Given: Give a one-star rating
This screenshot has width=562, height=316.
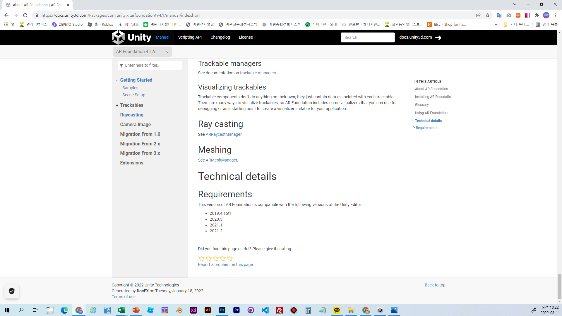Looking at the screenshot, I should pyautogui.click(x=202, y=258).
